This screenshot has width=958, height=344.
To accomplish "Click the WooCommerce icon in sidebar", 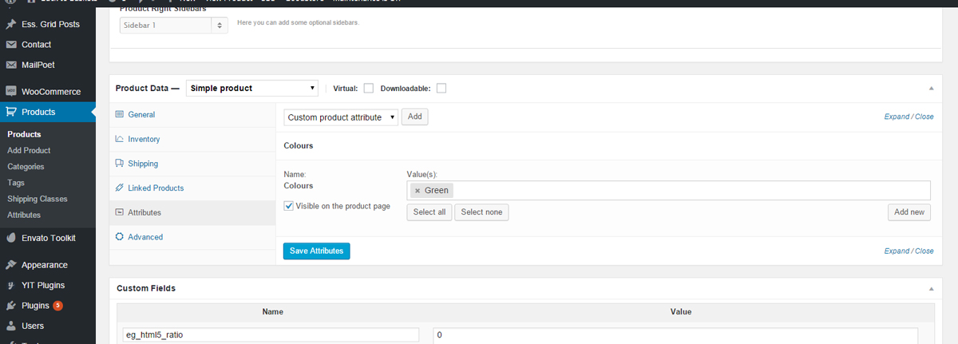I will (11, 92).
